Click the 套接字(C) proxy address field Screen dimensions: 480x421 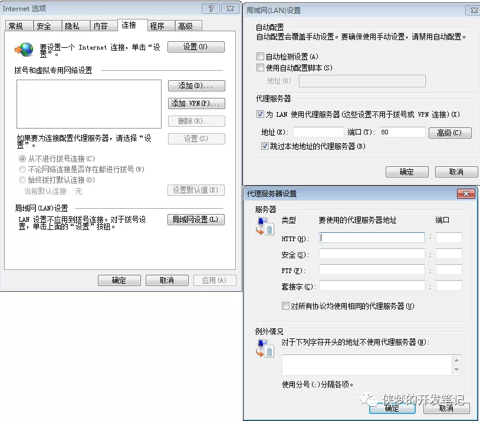tap(372, 285)
